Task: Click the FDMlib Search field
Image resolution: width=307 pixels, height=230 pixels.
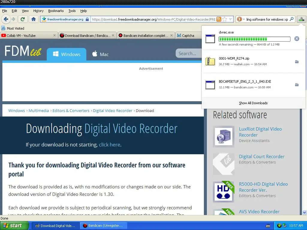Action: (189, 53)
